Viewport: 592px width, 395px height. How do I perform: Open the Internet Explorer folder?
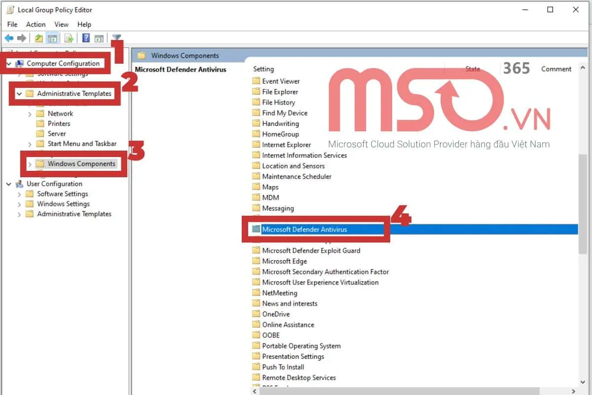click(x=286, y=144)
